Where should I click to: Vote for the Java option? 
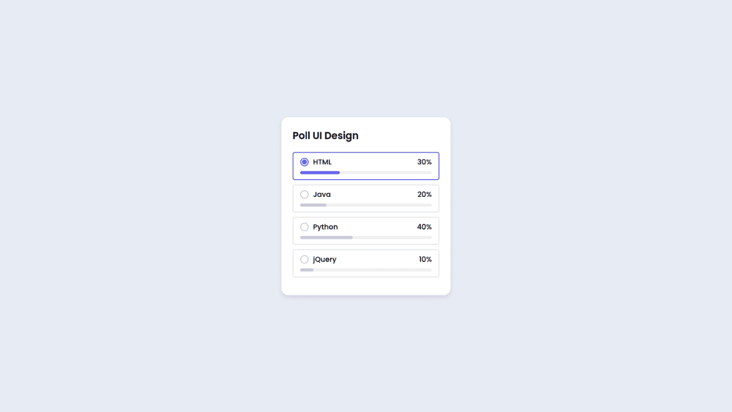366,198
